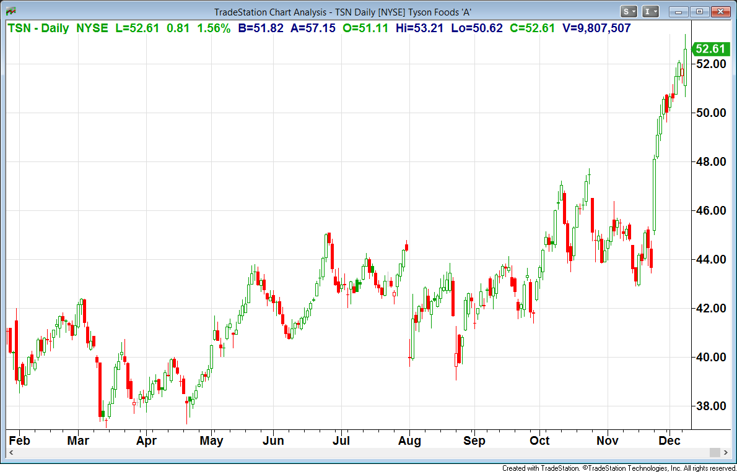Viewport: 737px width, 472px height.
Task: Click the Aug date axis label
Action: click(x=409, y=441)
